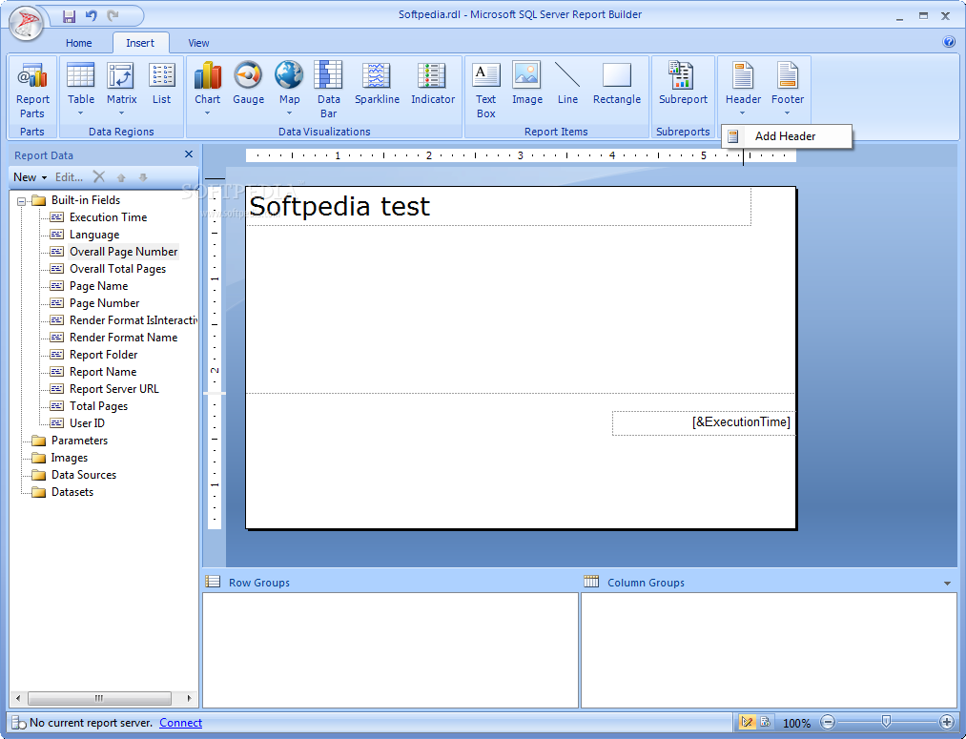Click the Connect link in status bar

point(180,723)
